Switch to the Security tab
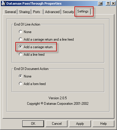The width and height of the screenshot is (117, 130). click(x=68, y=12)
